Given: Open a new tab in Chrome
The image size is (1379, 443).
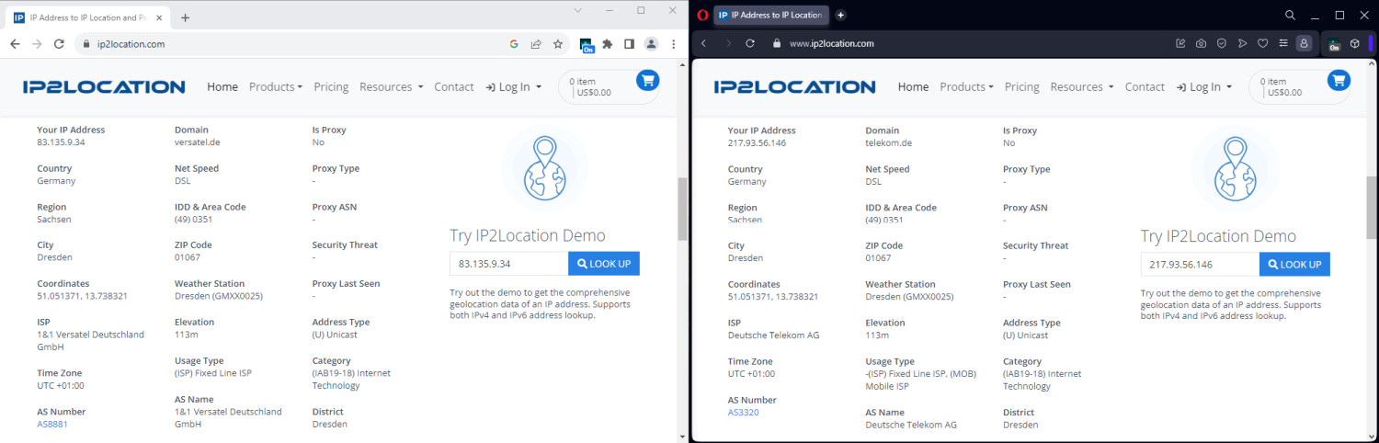Looking at the screenshot, I should point(185,17).
